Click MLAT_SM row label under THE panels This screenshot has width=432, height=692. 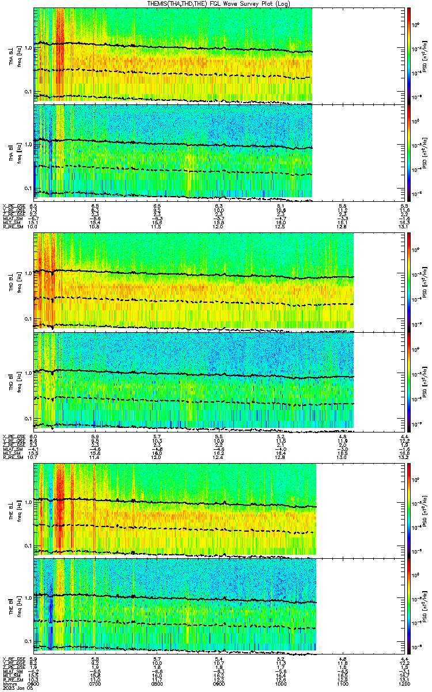pyautogui.click(x=12, y=671)
